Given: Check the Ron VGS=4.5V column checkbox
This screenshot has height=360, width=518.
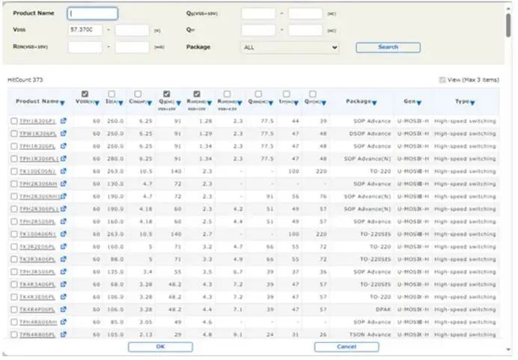Looking at the screenshot, I should click(228, 94).
